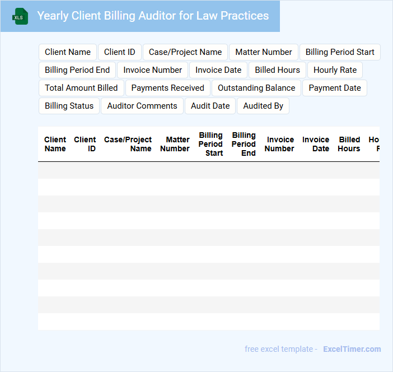The height and width of the screenshot is (372, 393).
Task: Choose the Case/Project Name tag
Action: pos(185,52)
